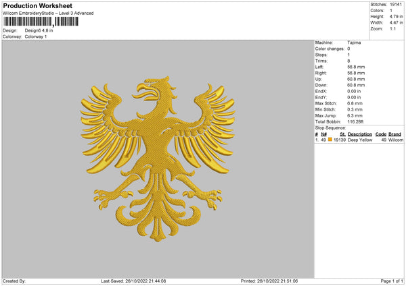
Task: Click the EndY value '0.00 in'
Action: pyautogui.click(x=354, y=98)
